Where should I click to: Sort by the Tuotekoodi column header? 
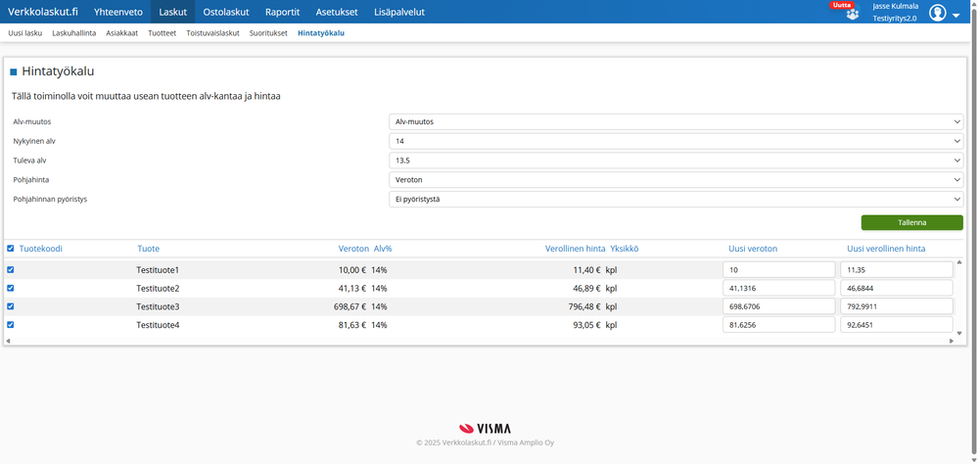click(x=41, y=249)
